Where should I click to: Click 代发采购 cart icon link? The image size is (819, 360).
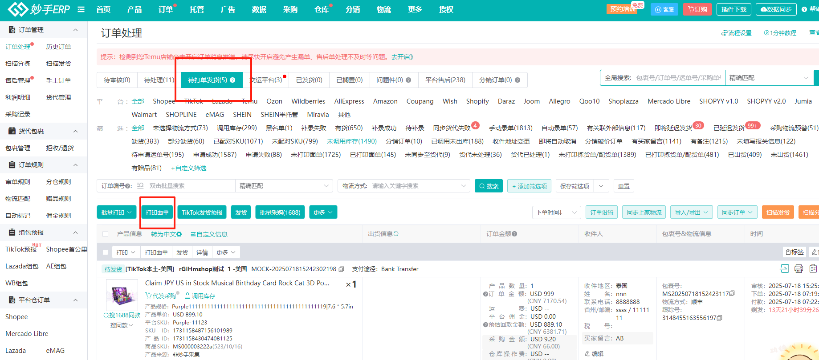[160, 296]
